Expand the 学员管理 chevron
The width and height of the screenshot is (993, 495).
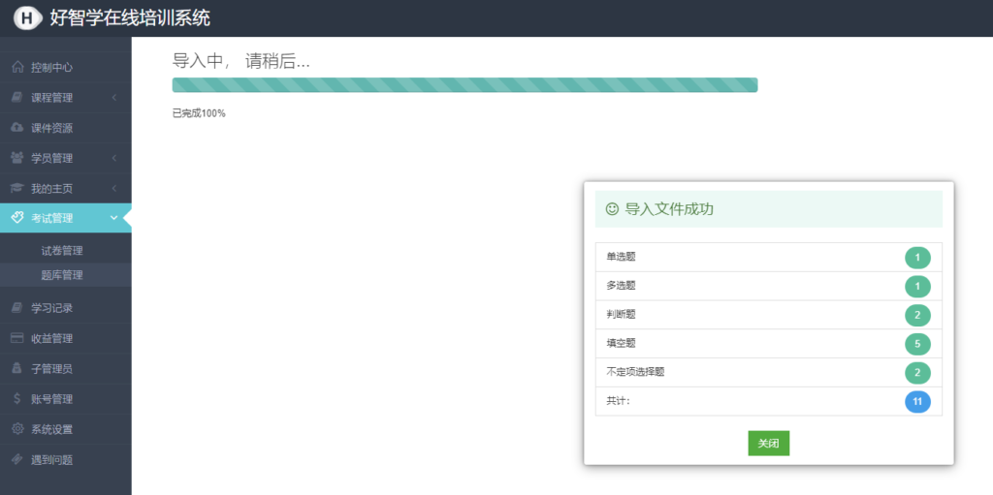tap(114, 158)
